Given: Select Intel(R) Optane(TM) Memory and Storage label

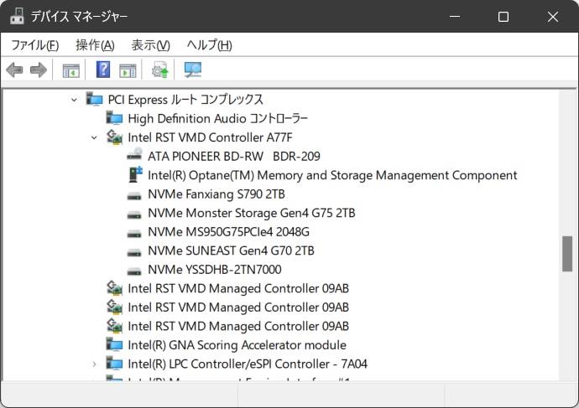Looking at the screenshot, I should [x=332, y=175].
